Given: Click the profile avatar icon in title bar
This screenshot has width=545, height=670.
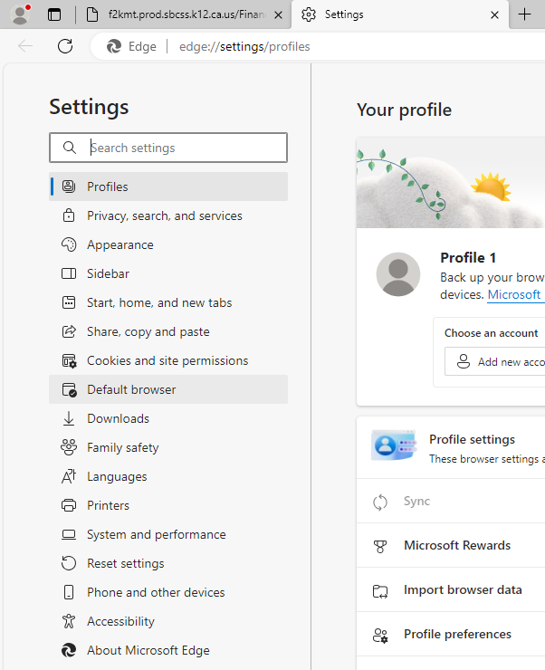Looking at the screenshot, I should [20, 14].
